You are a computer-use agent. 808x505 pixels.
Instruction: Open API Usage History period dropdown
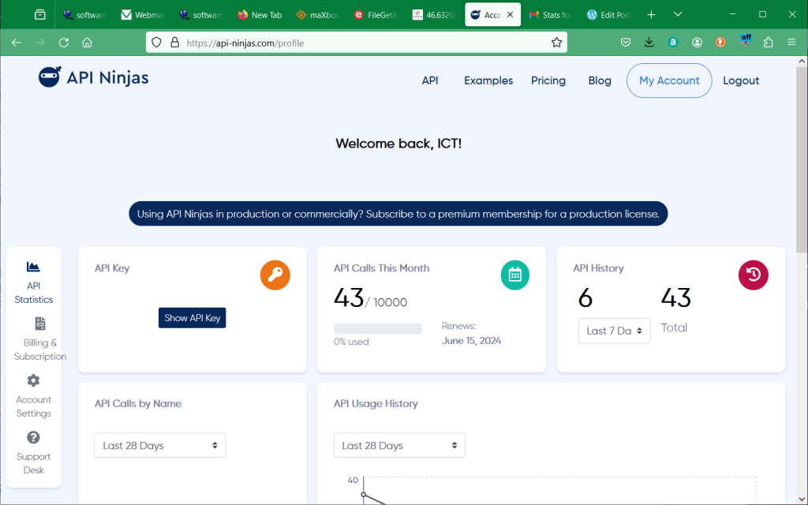click(x=399, y=446)
